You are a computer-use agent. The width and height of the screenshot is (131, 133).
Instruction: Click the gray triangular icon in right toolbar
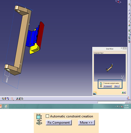point(129,21)
